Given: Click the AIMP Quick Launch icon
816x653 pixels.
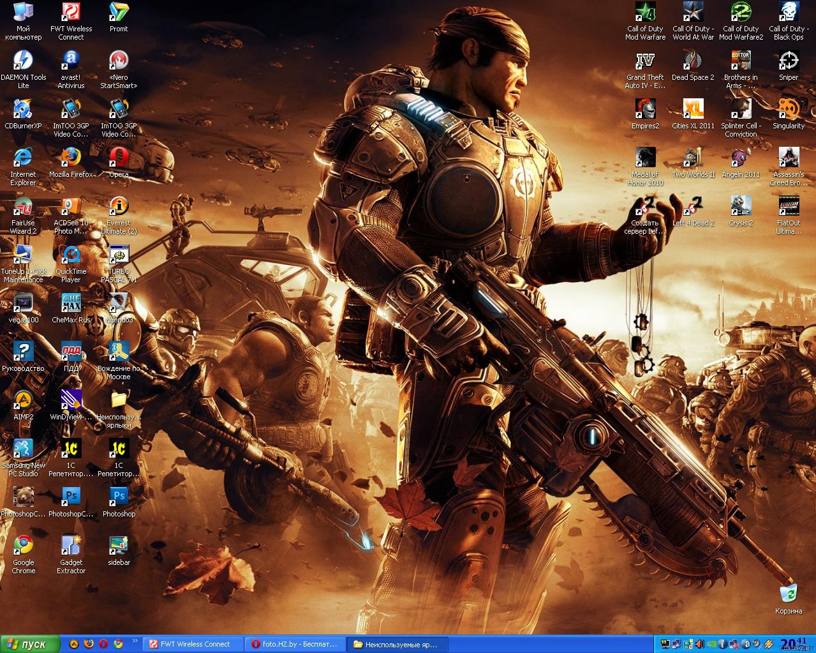Looking at the screenshot, I should pos(74,644).
